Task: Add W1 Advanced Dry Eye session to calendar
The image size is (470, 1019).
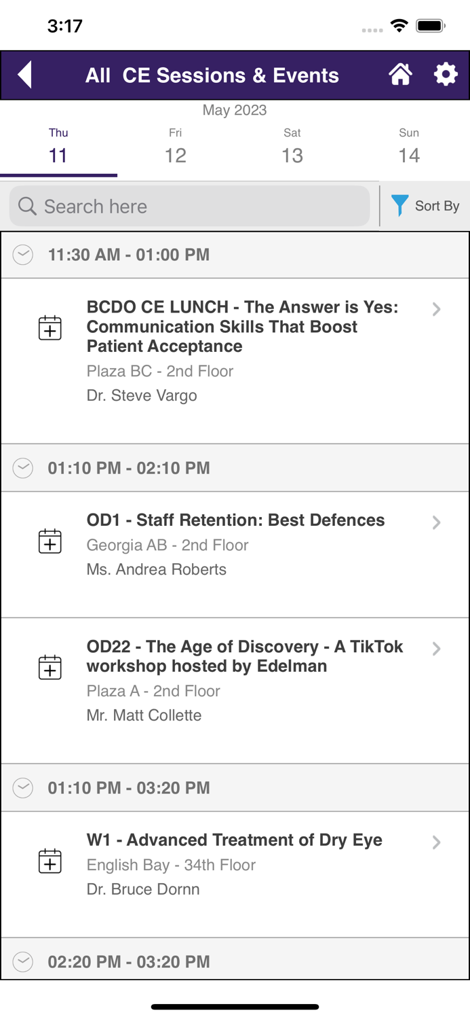Action: pos(50,861)
